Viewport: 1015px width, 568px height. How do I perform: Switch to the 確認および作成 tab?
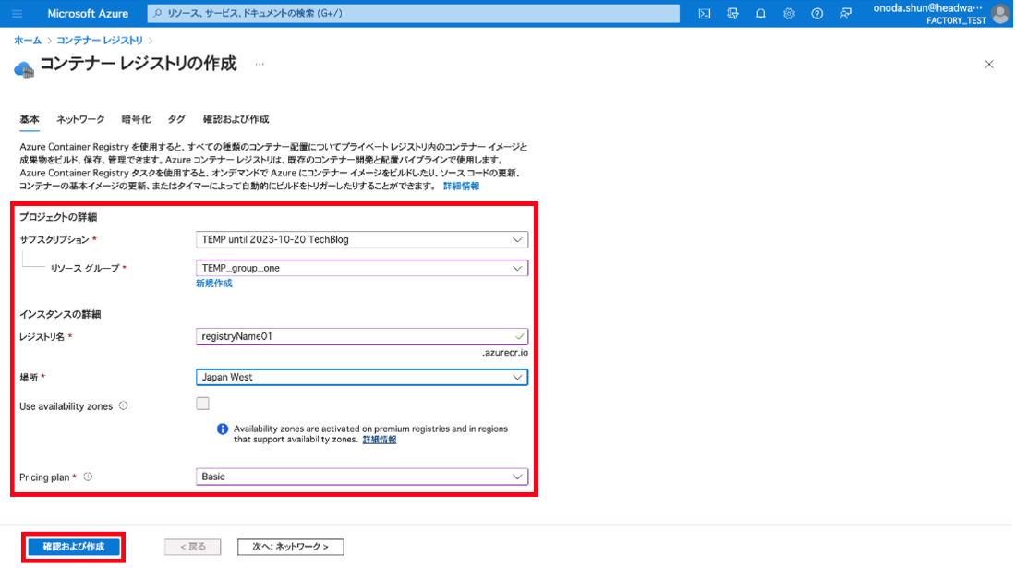236,119
